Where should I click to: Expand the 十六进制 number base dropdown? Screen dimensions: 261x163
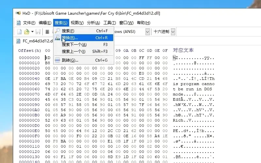pos(173,32)
